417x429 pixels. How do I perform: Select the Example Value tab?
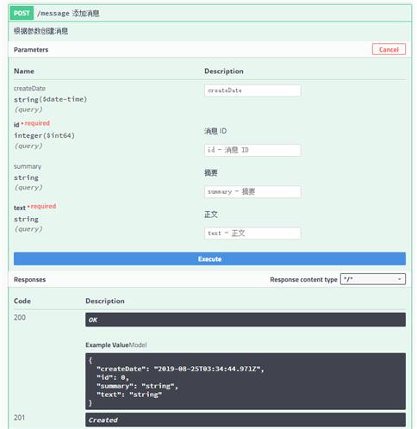point(107,345)
